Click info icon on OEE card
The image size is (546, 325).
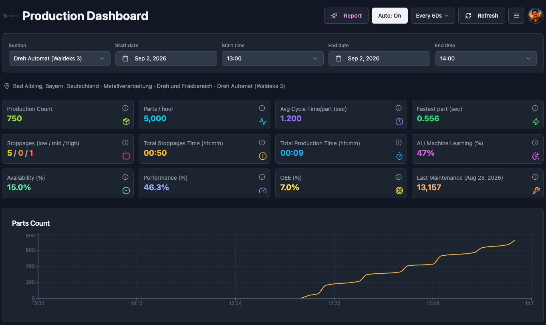[399, 177]
